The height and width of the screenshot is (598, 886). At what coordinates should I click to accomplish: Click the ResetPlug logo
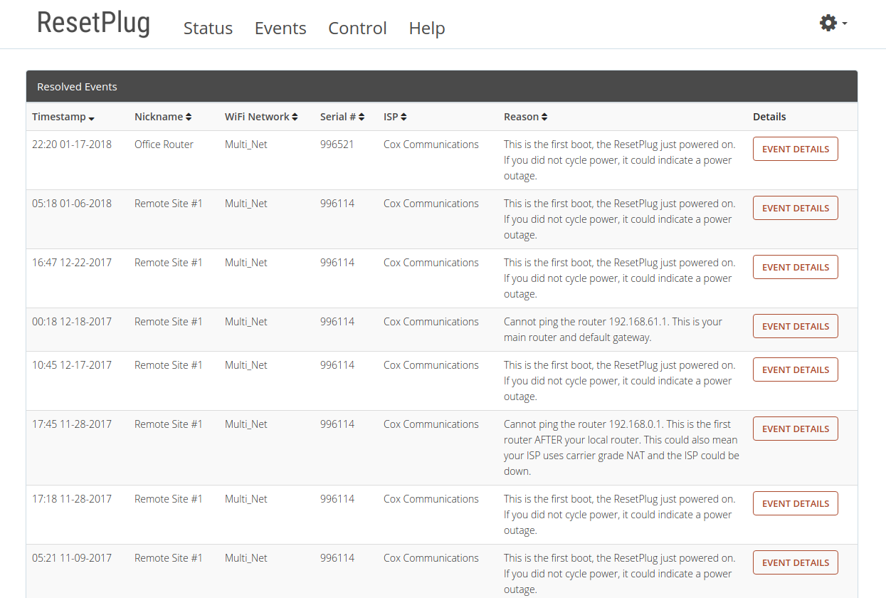coord(93,23)
